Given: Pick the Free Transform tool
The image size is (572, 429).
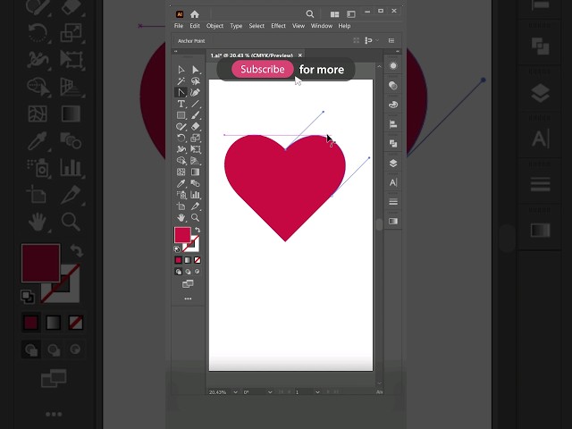Looking at the screenshot, I should (195, 149).
